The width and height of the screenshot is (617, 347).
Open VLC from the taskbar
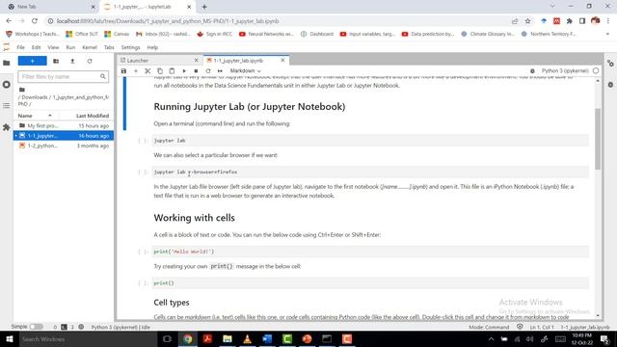(x=247, y=338)
